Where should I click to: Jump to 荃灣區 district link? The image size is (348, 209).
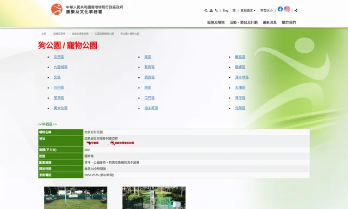click(x=59, y=98)
